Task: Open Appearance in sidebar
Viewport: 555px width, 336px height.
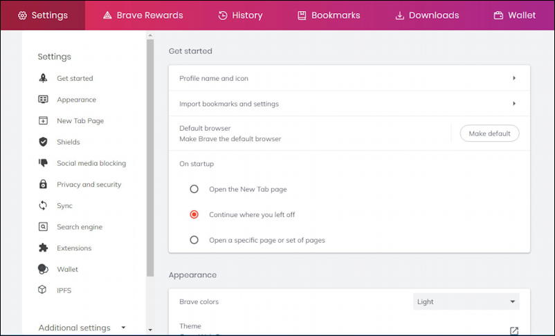Action: point(76,100)
